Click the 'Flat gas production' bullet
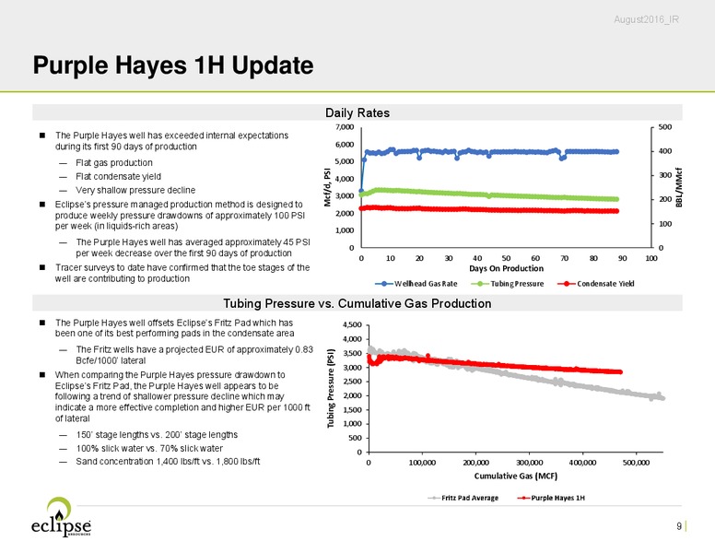Viewport: 715px width, 553px height. [114, 163]
